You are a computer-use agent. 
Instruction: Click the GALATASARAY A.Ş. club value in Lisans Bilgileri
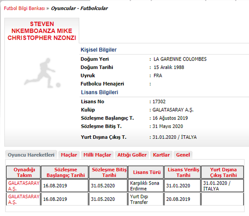[173, 110]
